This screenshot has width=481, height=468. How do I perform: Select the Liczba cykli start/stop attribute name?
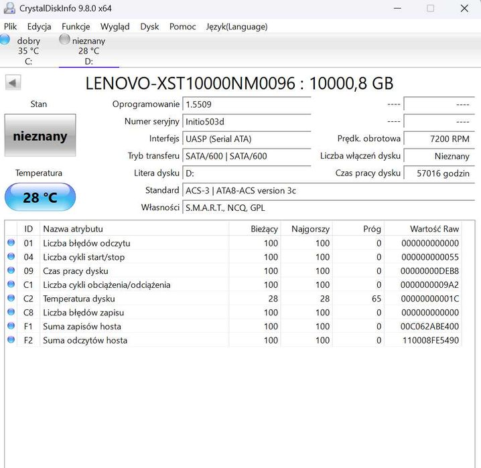coord(84,257)
